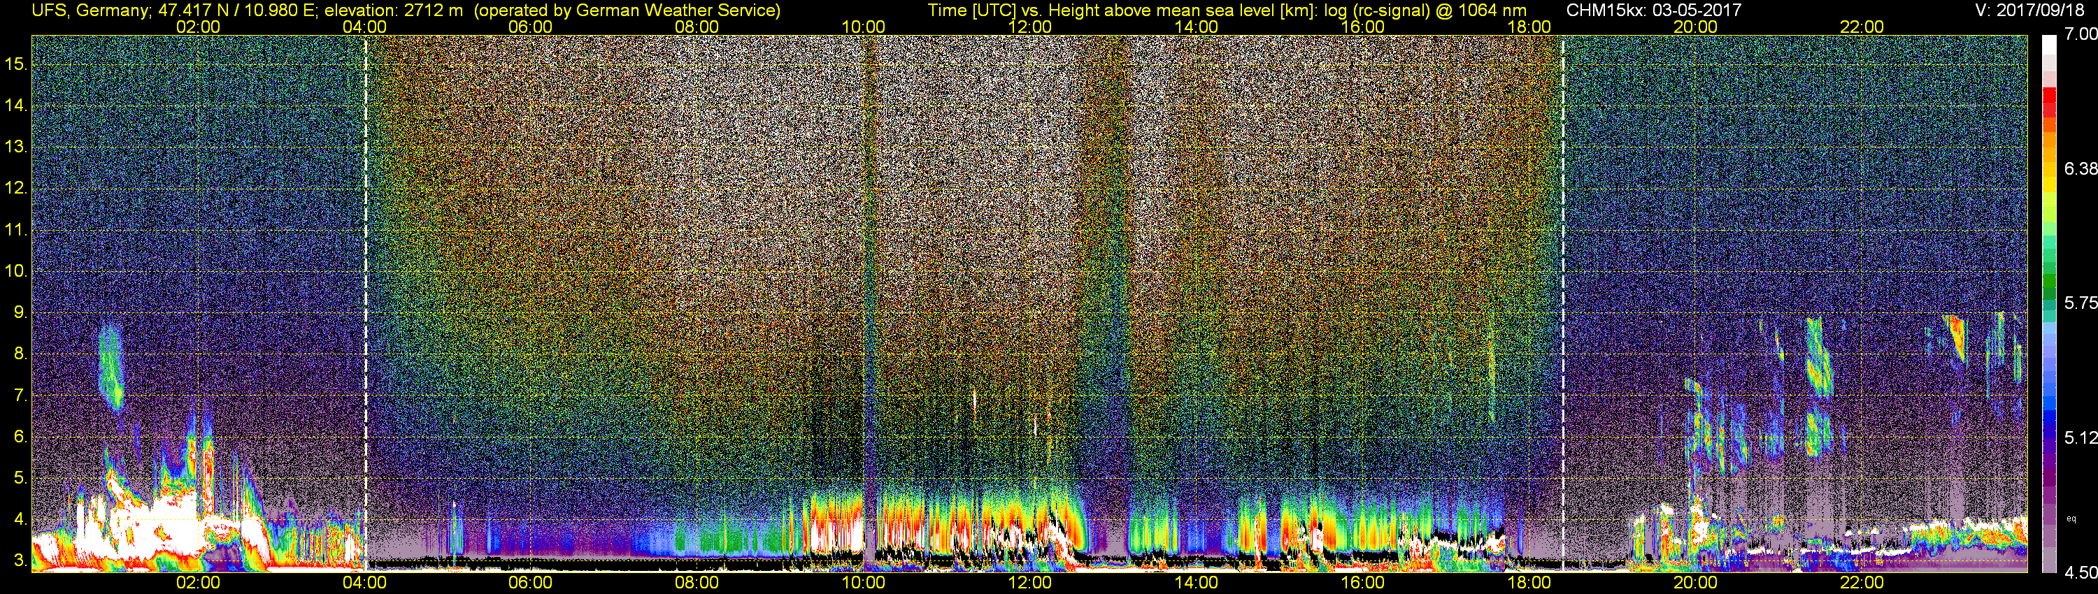Click 18:00 on the lower time axis
Viewport: 2098px width, 594px height.
pyautogui.click(x=1529, y=583)
